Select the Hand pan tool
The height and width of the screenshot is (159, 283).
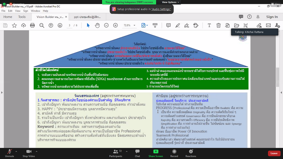pyautogui.click(x=97, y=26)
